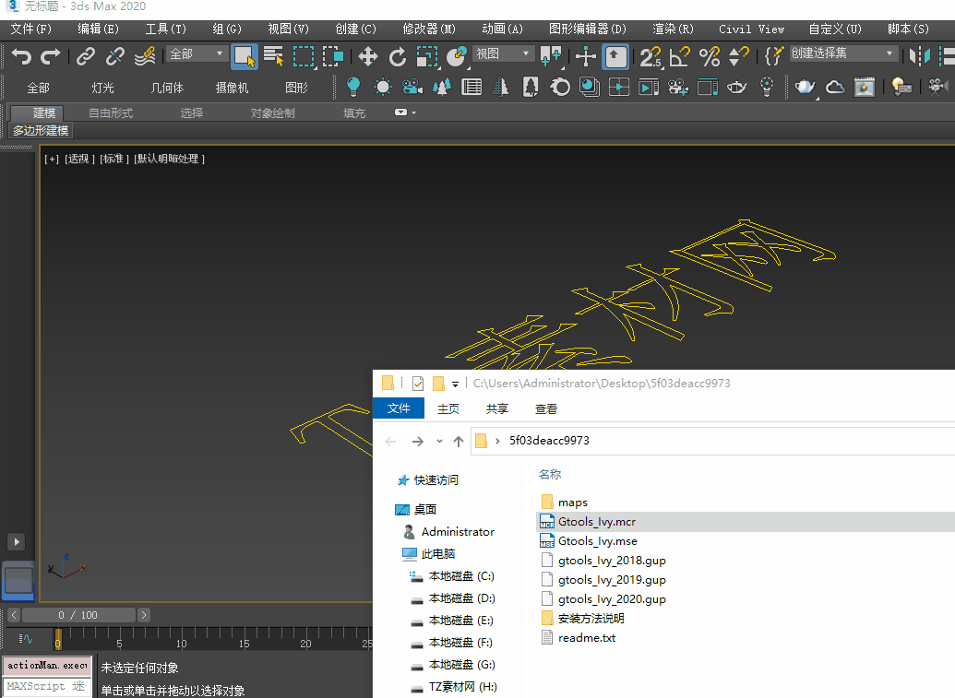Screen dimensions: 955x698
Task: Click the Select Object tool
Action: [245, 57]
